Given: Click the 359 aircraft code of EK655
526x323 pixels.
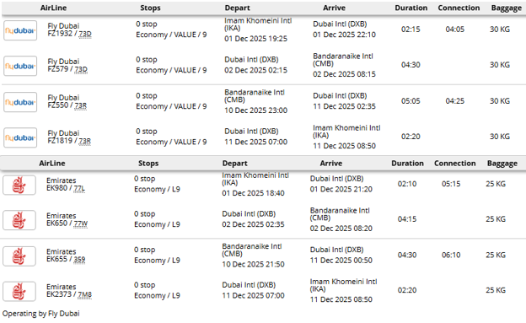Looking at the screenshot, I should pos(79,260).
